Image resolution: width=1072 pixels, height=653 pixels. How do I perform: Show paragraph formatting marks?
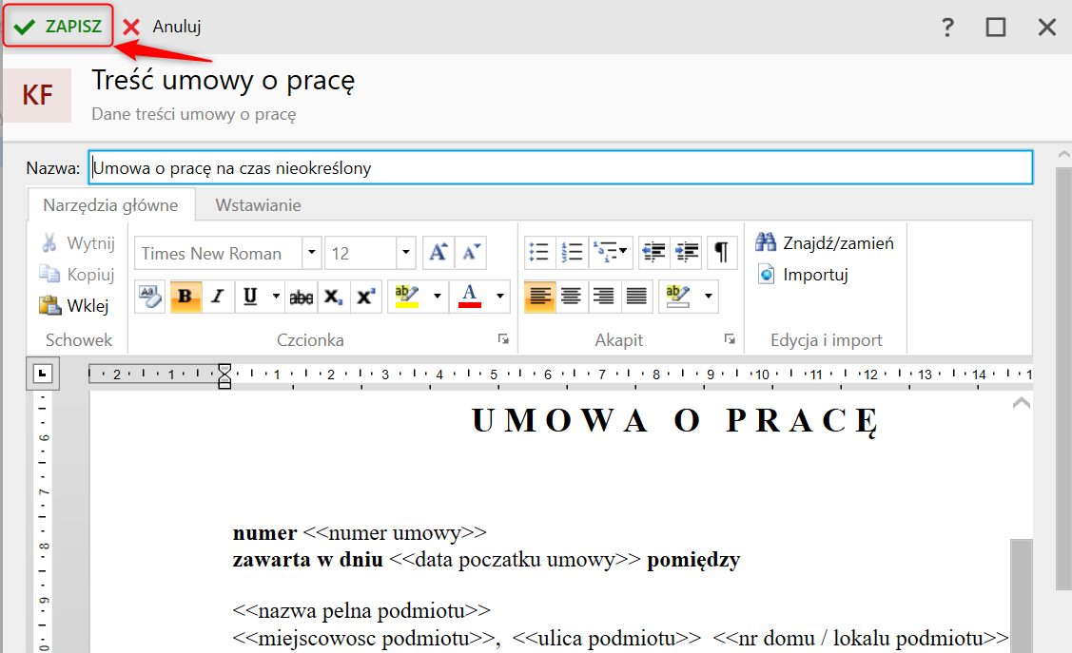[722, 253]
